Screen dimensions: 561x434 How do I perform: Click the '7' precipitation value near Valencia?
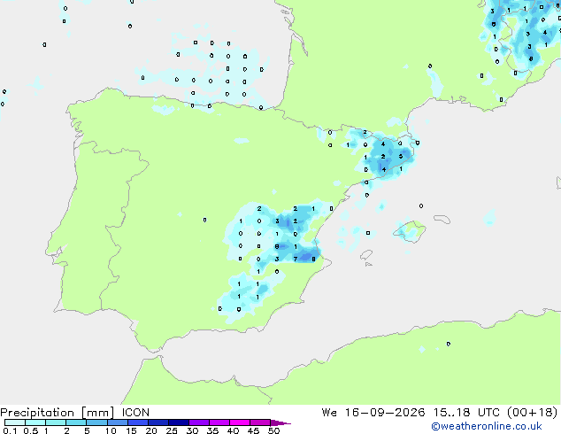[x=296, y=259]
